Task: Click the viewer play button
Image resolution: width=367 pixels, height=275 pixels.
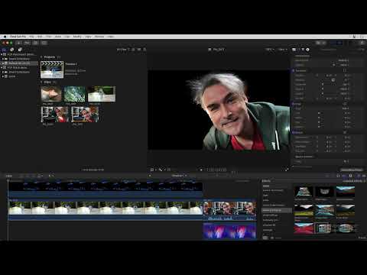Action: 201,170
